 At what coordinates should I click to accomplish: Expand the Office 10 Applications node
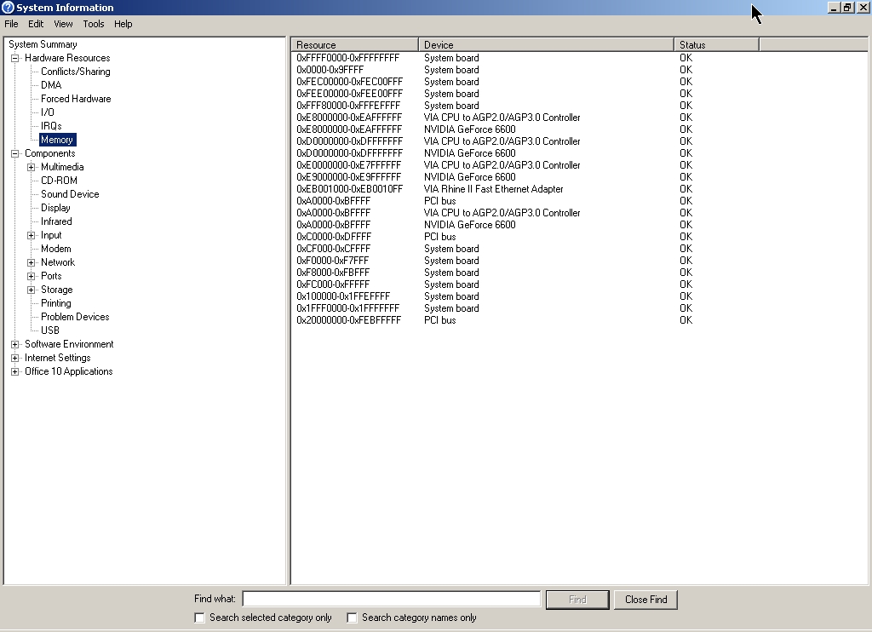(15, 371)
